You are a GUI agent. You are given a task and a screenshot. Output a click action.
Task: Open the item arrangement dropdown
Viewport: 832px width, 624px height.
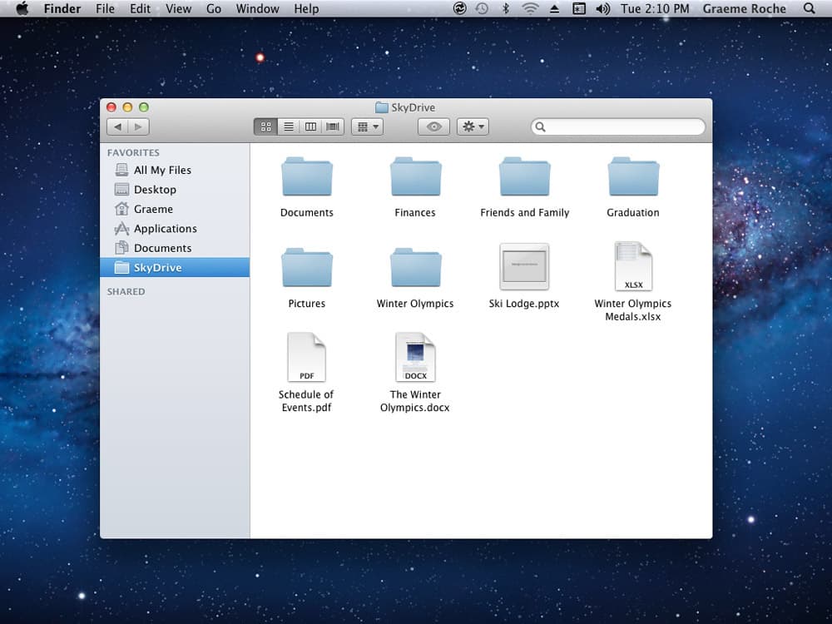367,126
